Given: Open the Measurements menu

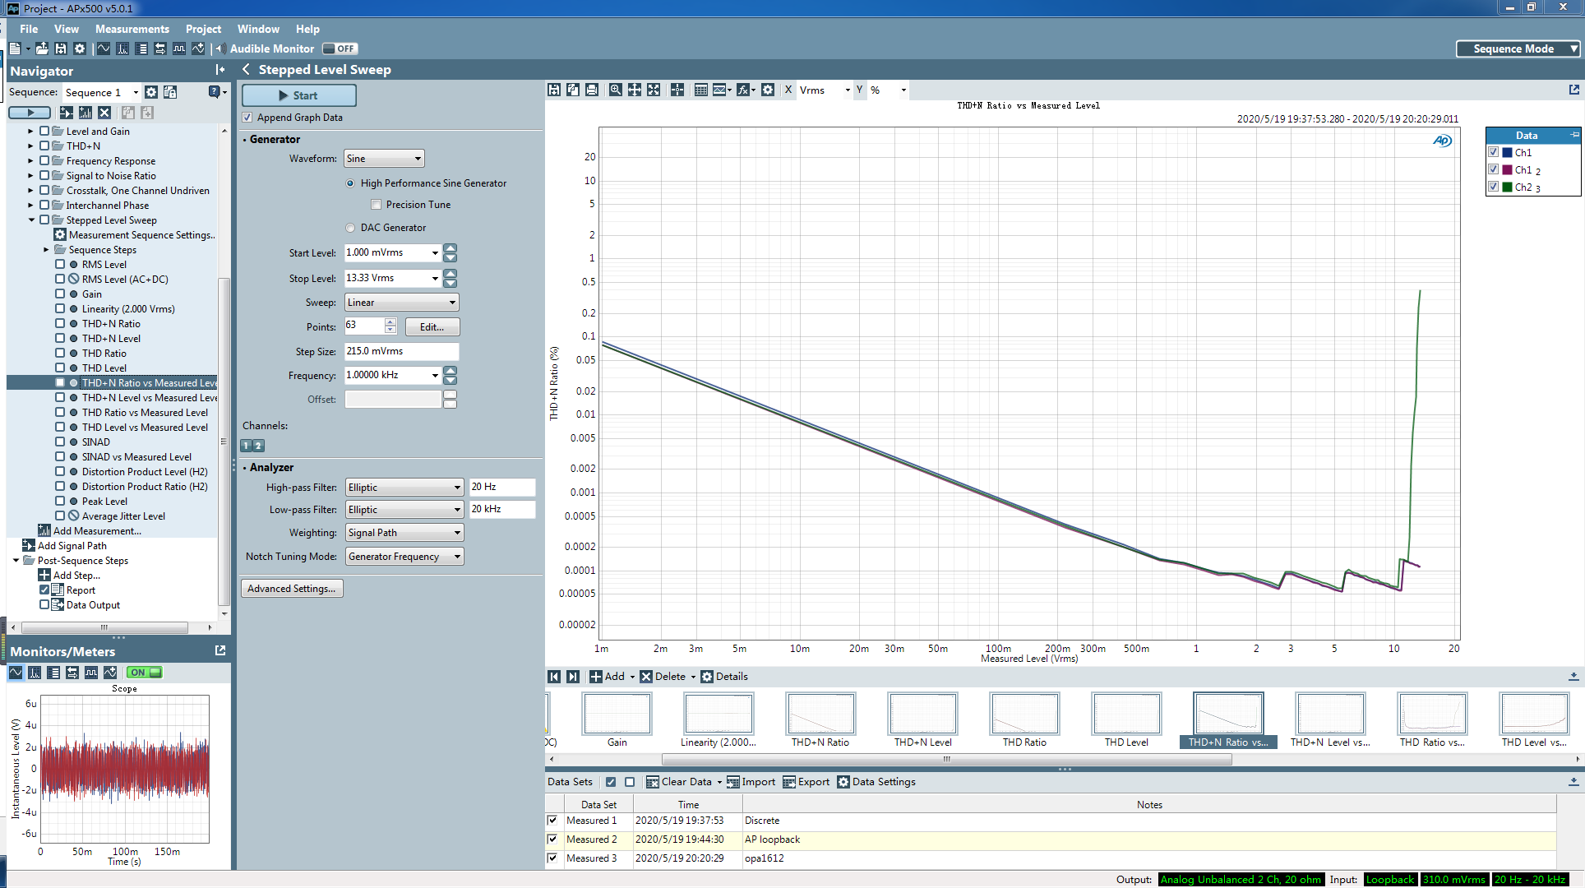Looking at the screenshot, I should pyautogui.click(x=132, y=29).
